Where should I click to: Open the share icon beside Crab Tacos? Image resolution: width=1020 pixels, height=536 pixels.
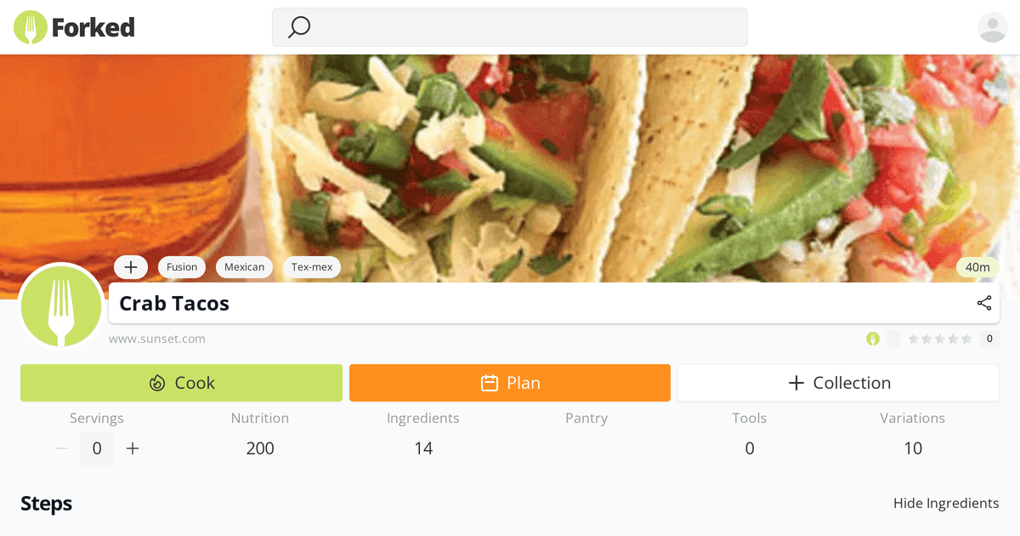click(x=983, y=303)
